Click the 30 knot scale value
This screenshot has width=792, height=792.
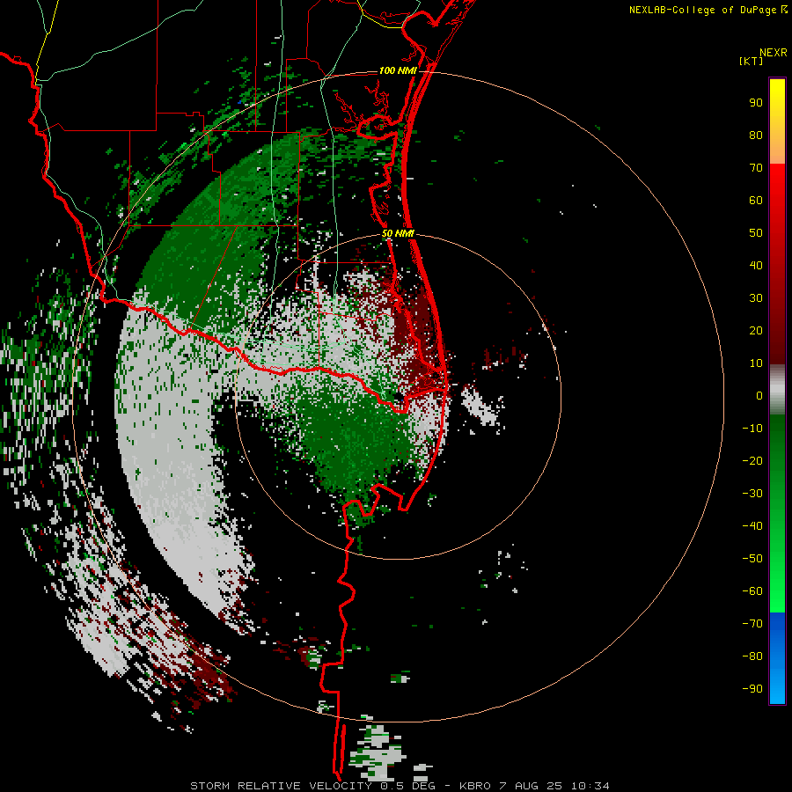tap(756, 298)
